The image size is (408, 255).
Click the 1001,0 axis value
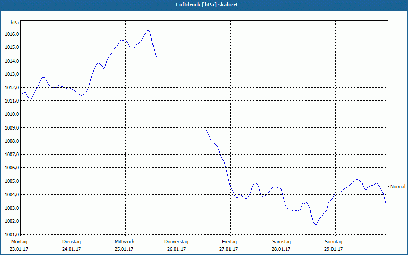pos(12,235)
